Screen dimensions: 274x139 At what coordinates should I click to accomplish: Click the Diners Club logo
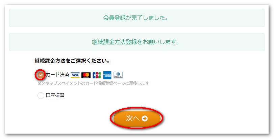pos(118,75)
